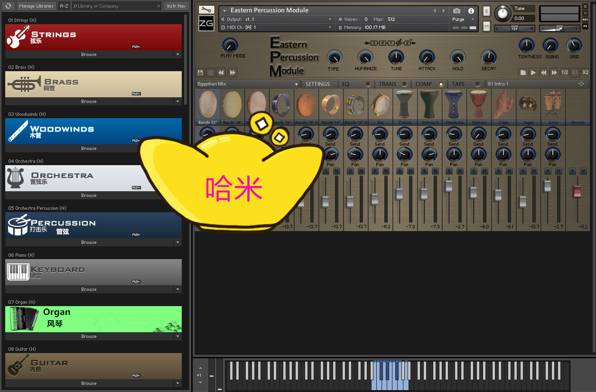The height and width of the screenshot is (392, 596).
Task: Click the ZG logo icon
Action: 206,23
